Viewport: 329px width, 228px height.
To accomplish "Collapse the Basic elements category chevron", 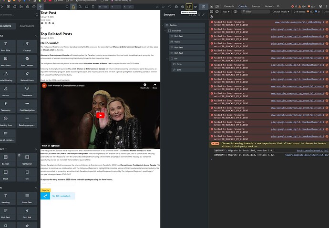I will tap(36, 188).
